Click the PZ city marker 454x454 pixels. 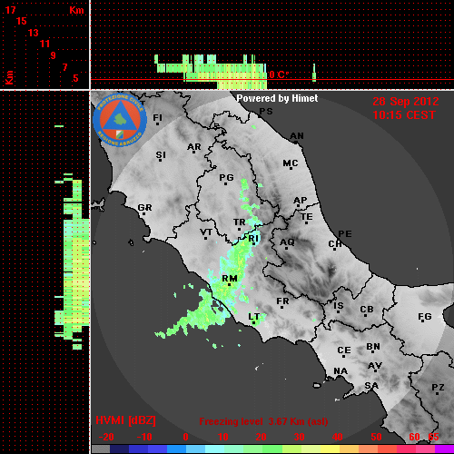point(438,393)
